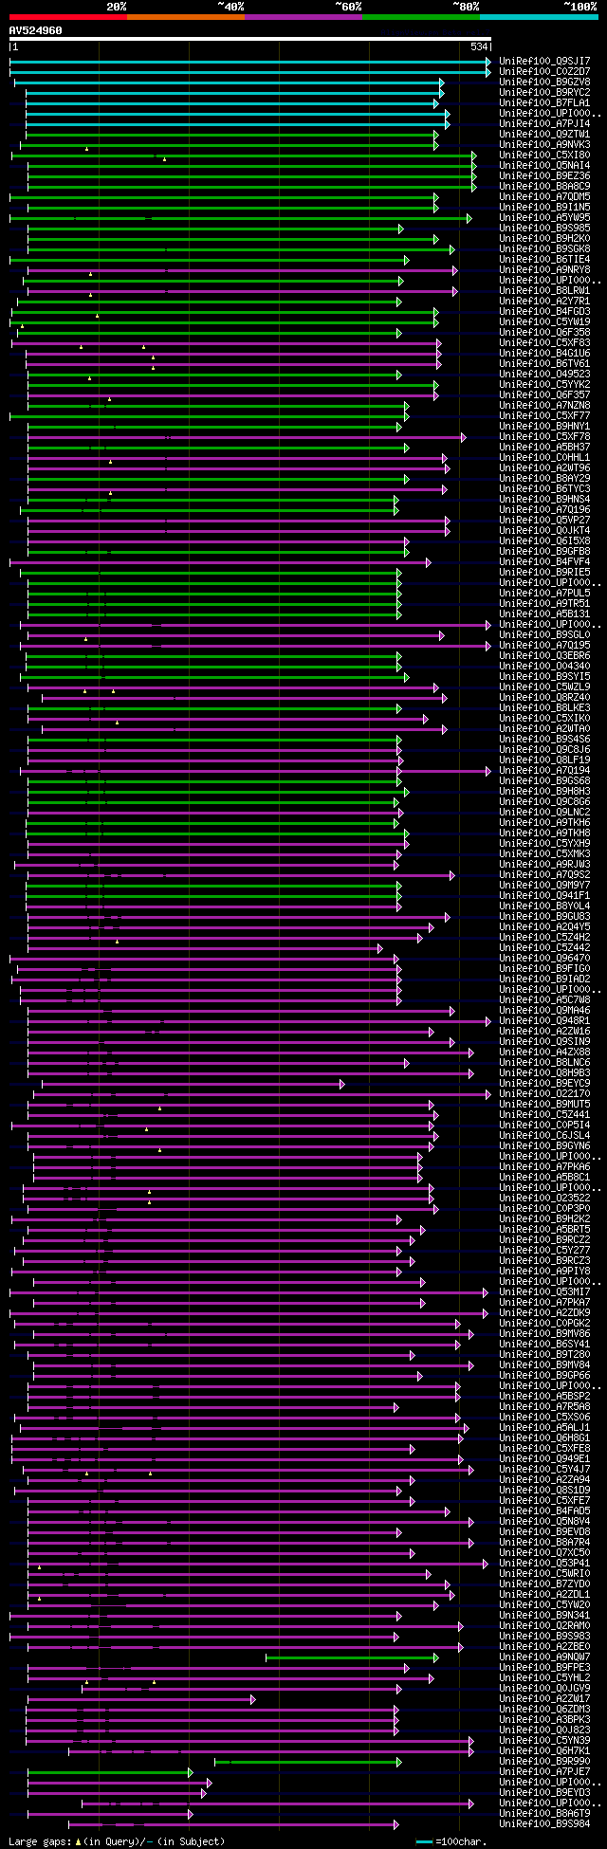Viewport: 607px width, 1849px height.
Task: Open the UniRef100_C5Y4J7 entry
Action: (544, 1470)
